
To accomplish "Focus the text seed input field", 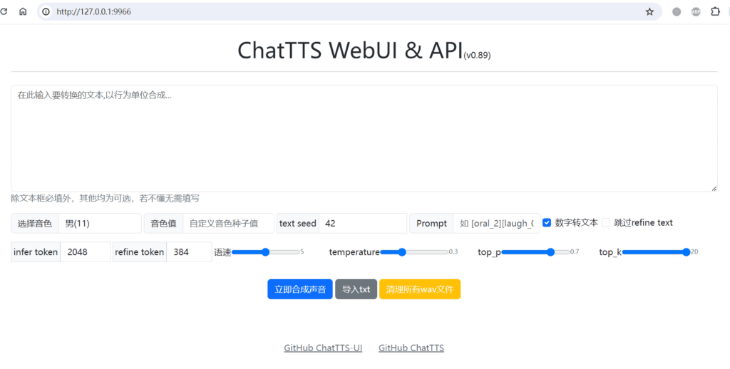I will pos(362,224).
